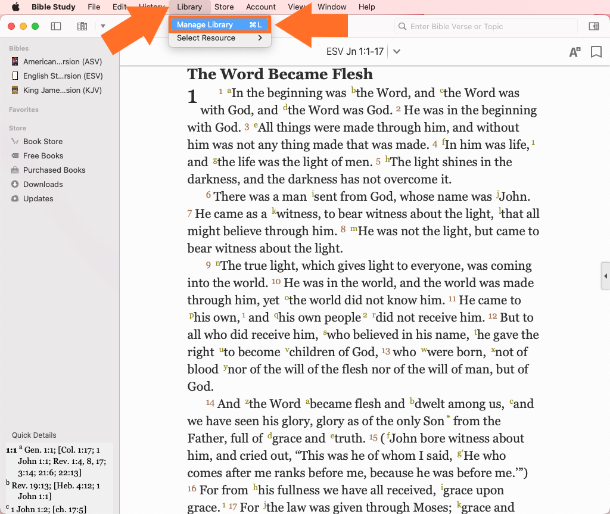Open the font size settings icon
Screen dimensions: 610x514
pos(574,52)
